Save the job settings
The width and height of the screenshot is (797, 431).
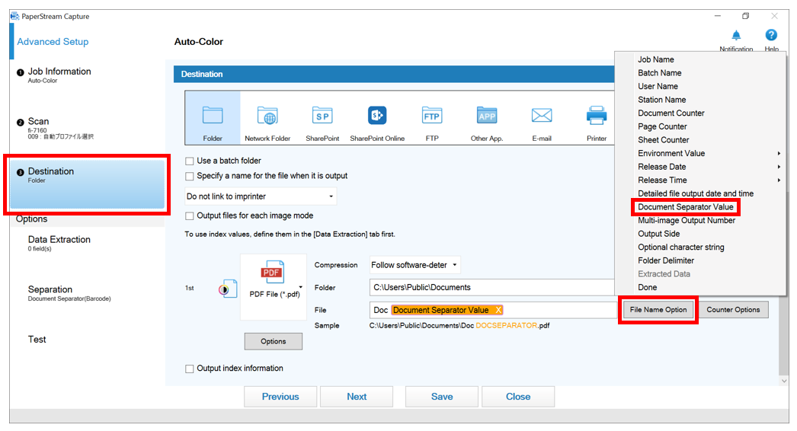pos(442,397)
